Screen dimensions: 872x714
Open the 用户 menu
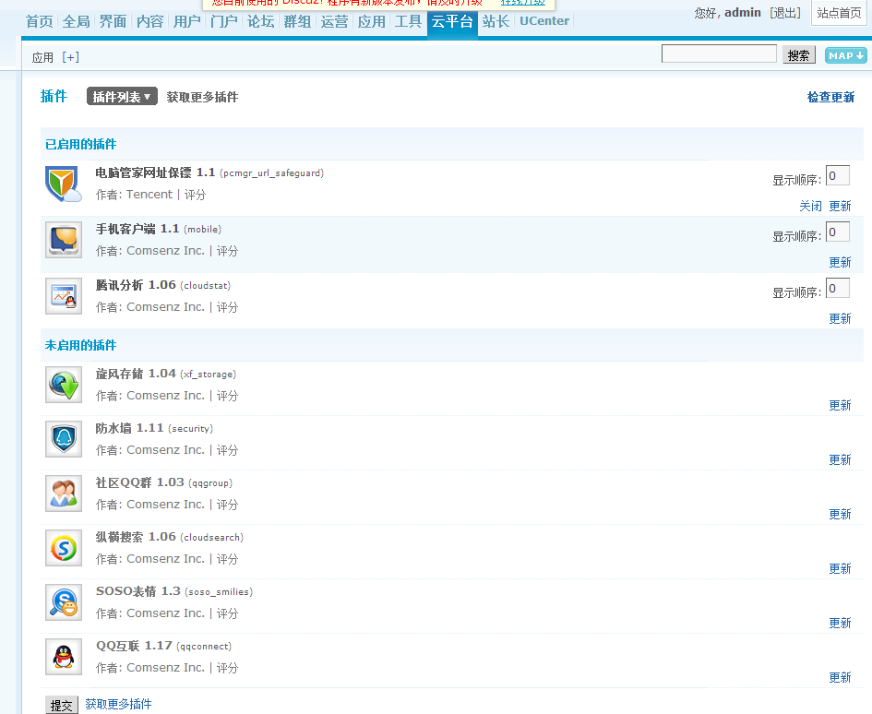pyautogui.click(x=186, y=21)
